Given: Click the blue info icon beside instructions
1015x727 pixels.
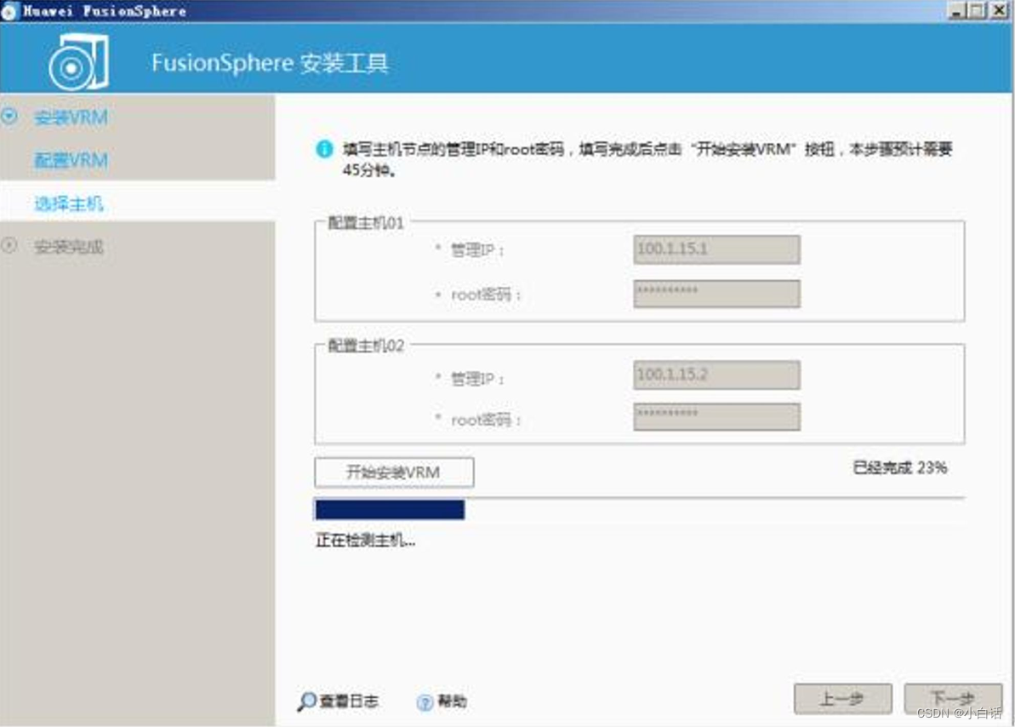Looking at the screenshot, I should (323, 149).
